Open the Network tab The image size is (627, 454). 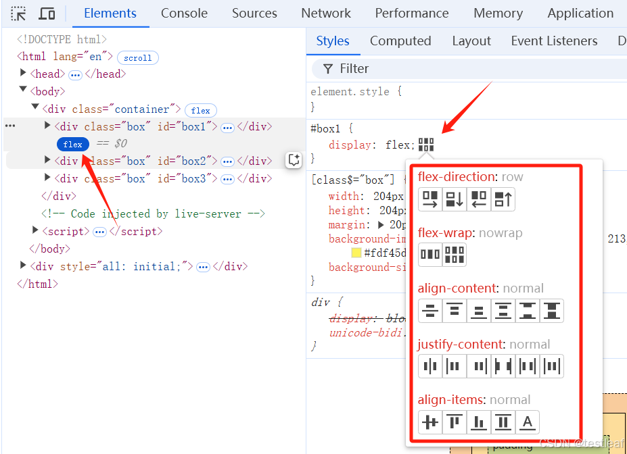click(326, 14)
